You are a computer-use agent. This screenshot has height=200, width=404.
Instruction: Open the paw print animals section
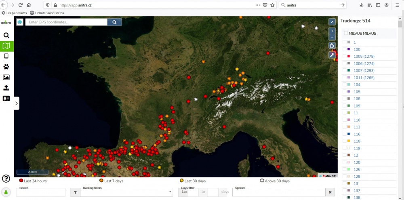(x=6, y=67)
